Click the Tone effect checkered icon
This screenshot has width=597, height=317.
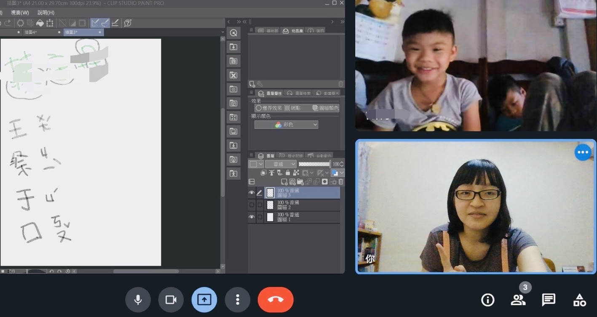287,108
